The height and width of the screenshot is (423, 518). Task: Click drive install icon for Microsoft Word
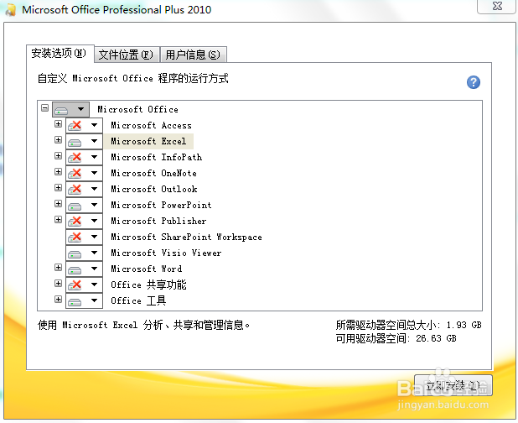pos(75,270)
